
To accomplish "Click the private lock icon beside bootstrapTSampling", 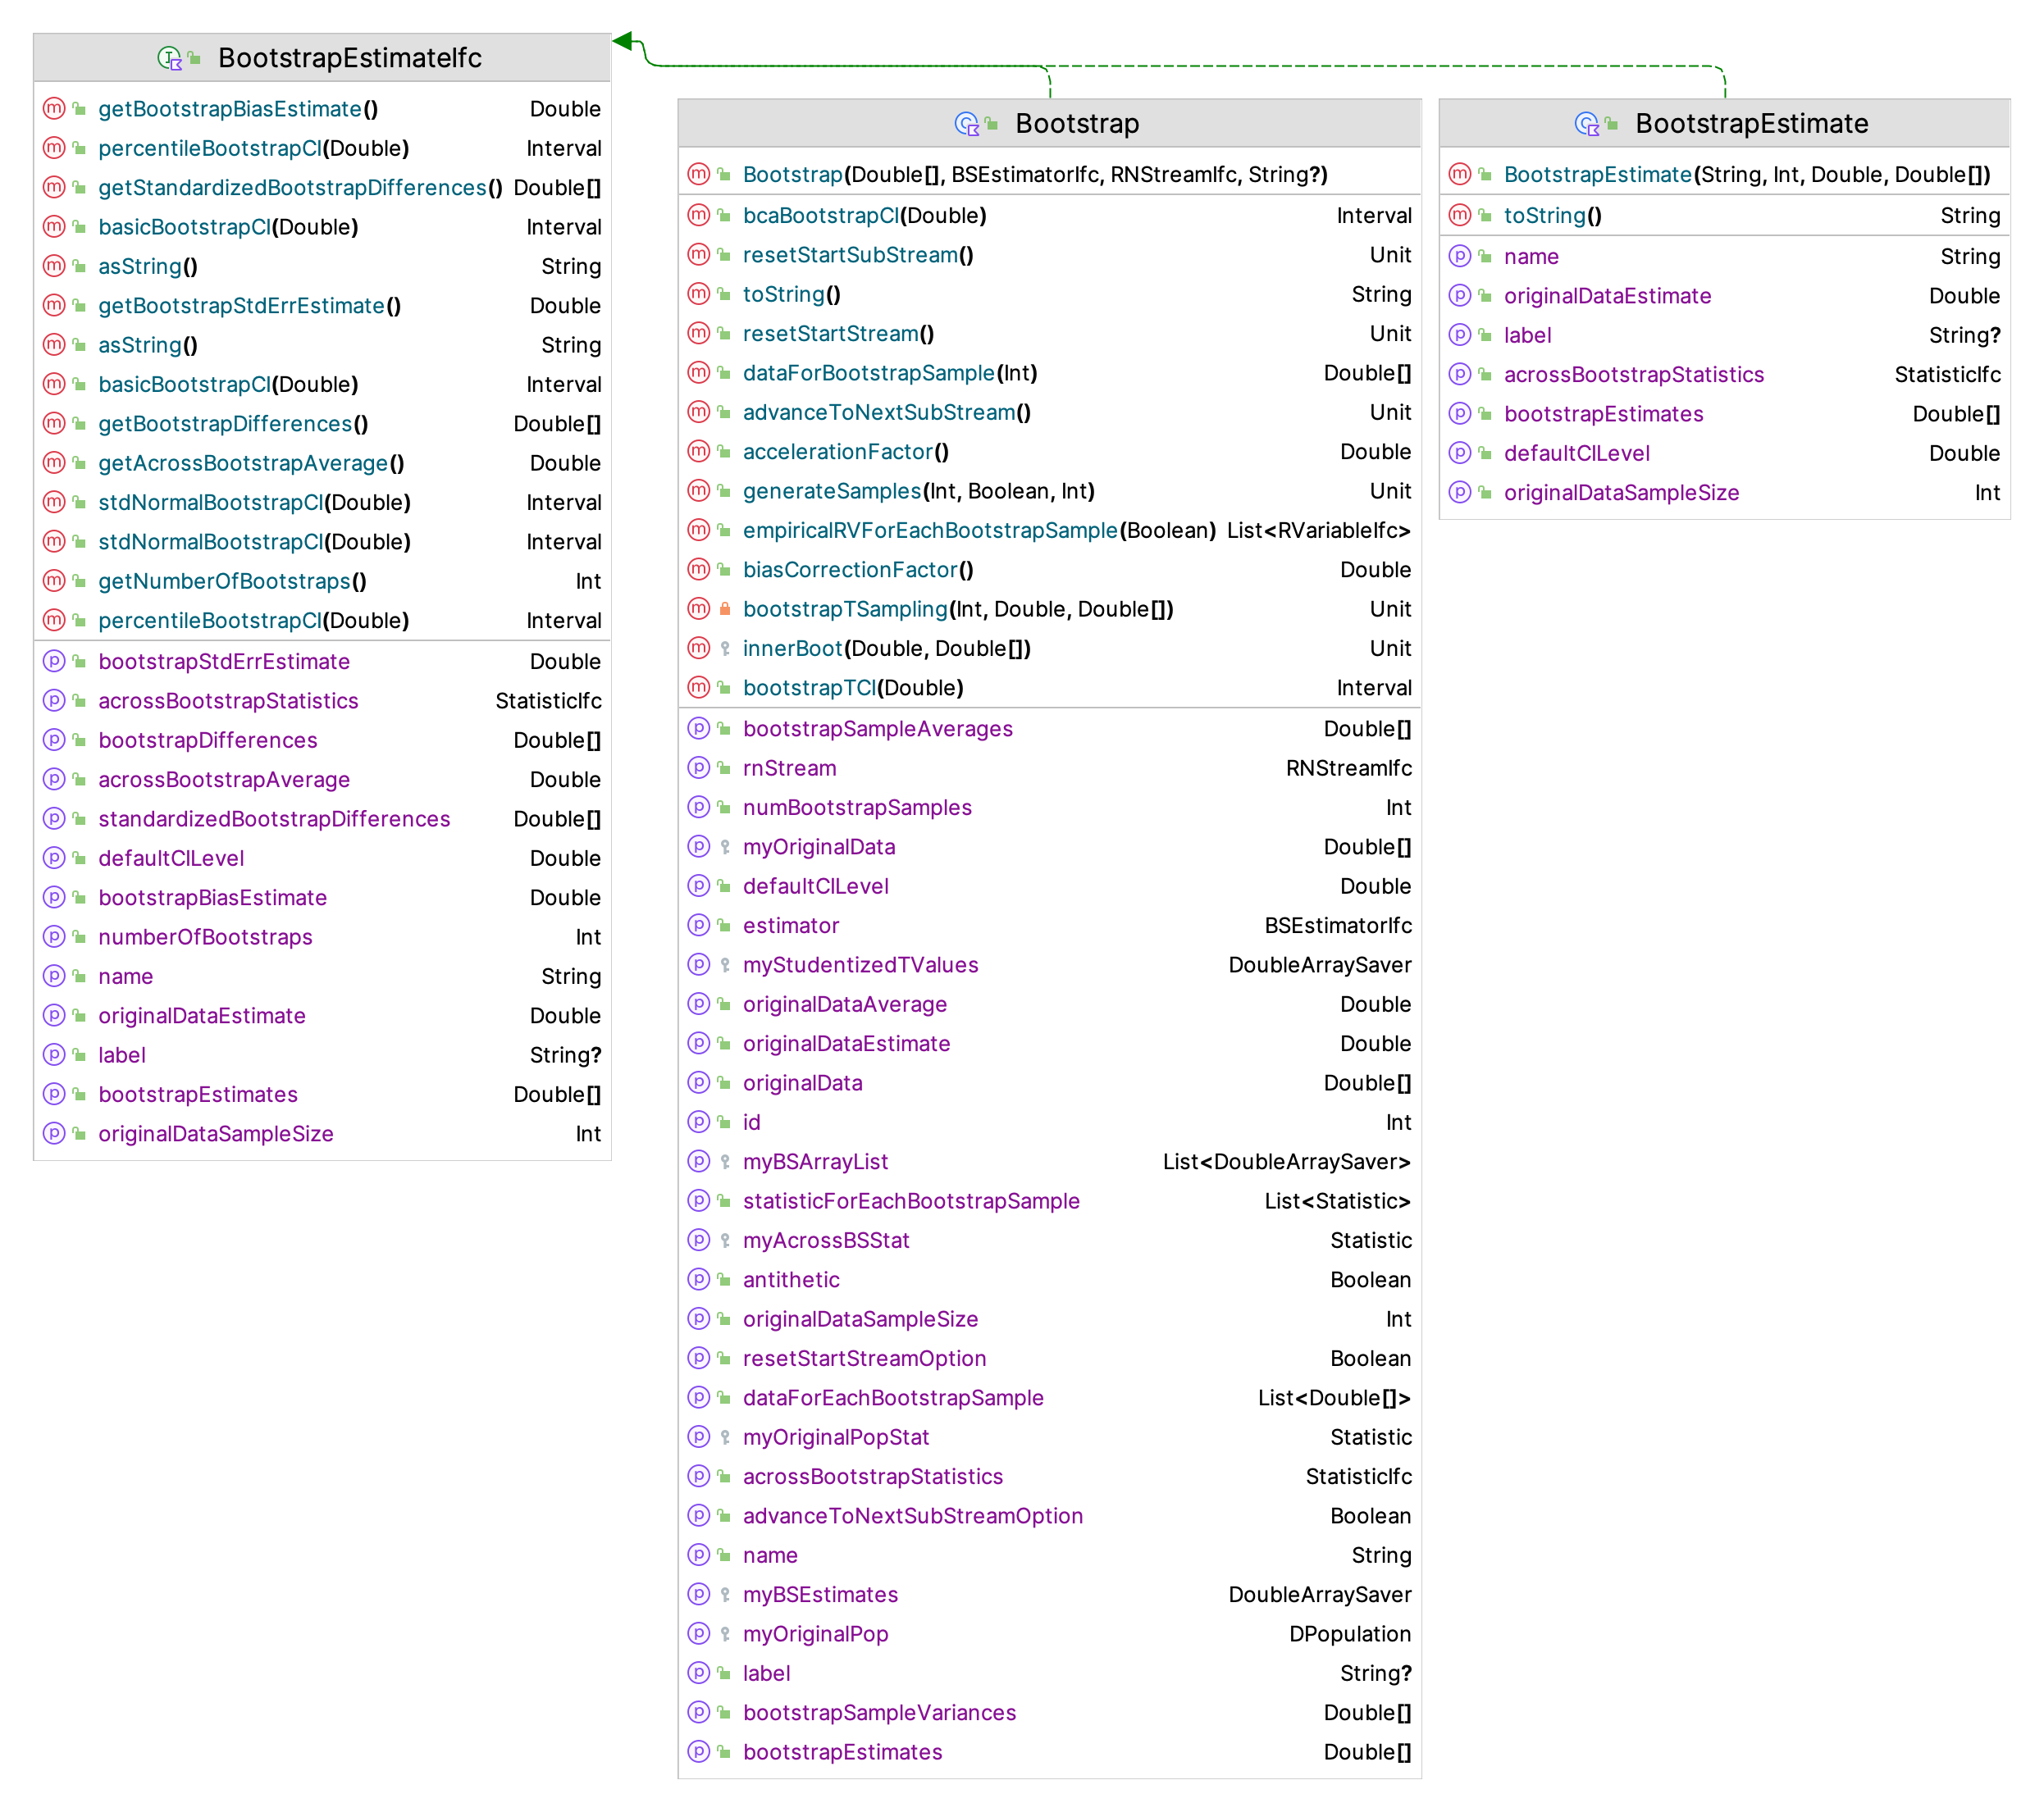I will 725,608.
